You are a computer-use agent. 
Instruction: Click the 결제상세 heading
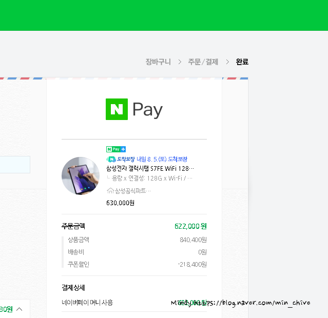pyautogui.click(x=73, y=288)
